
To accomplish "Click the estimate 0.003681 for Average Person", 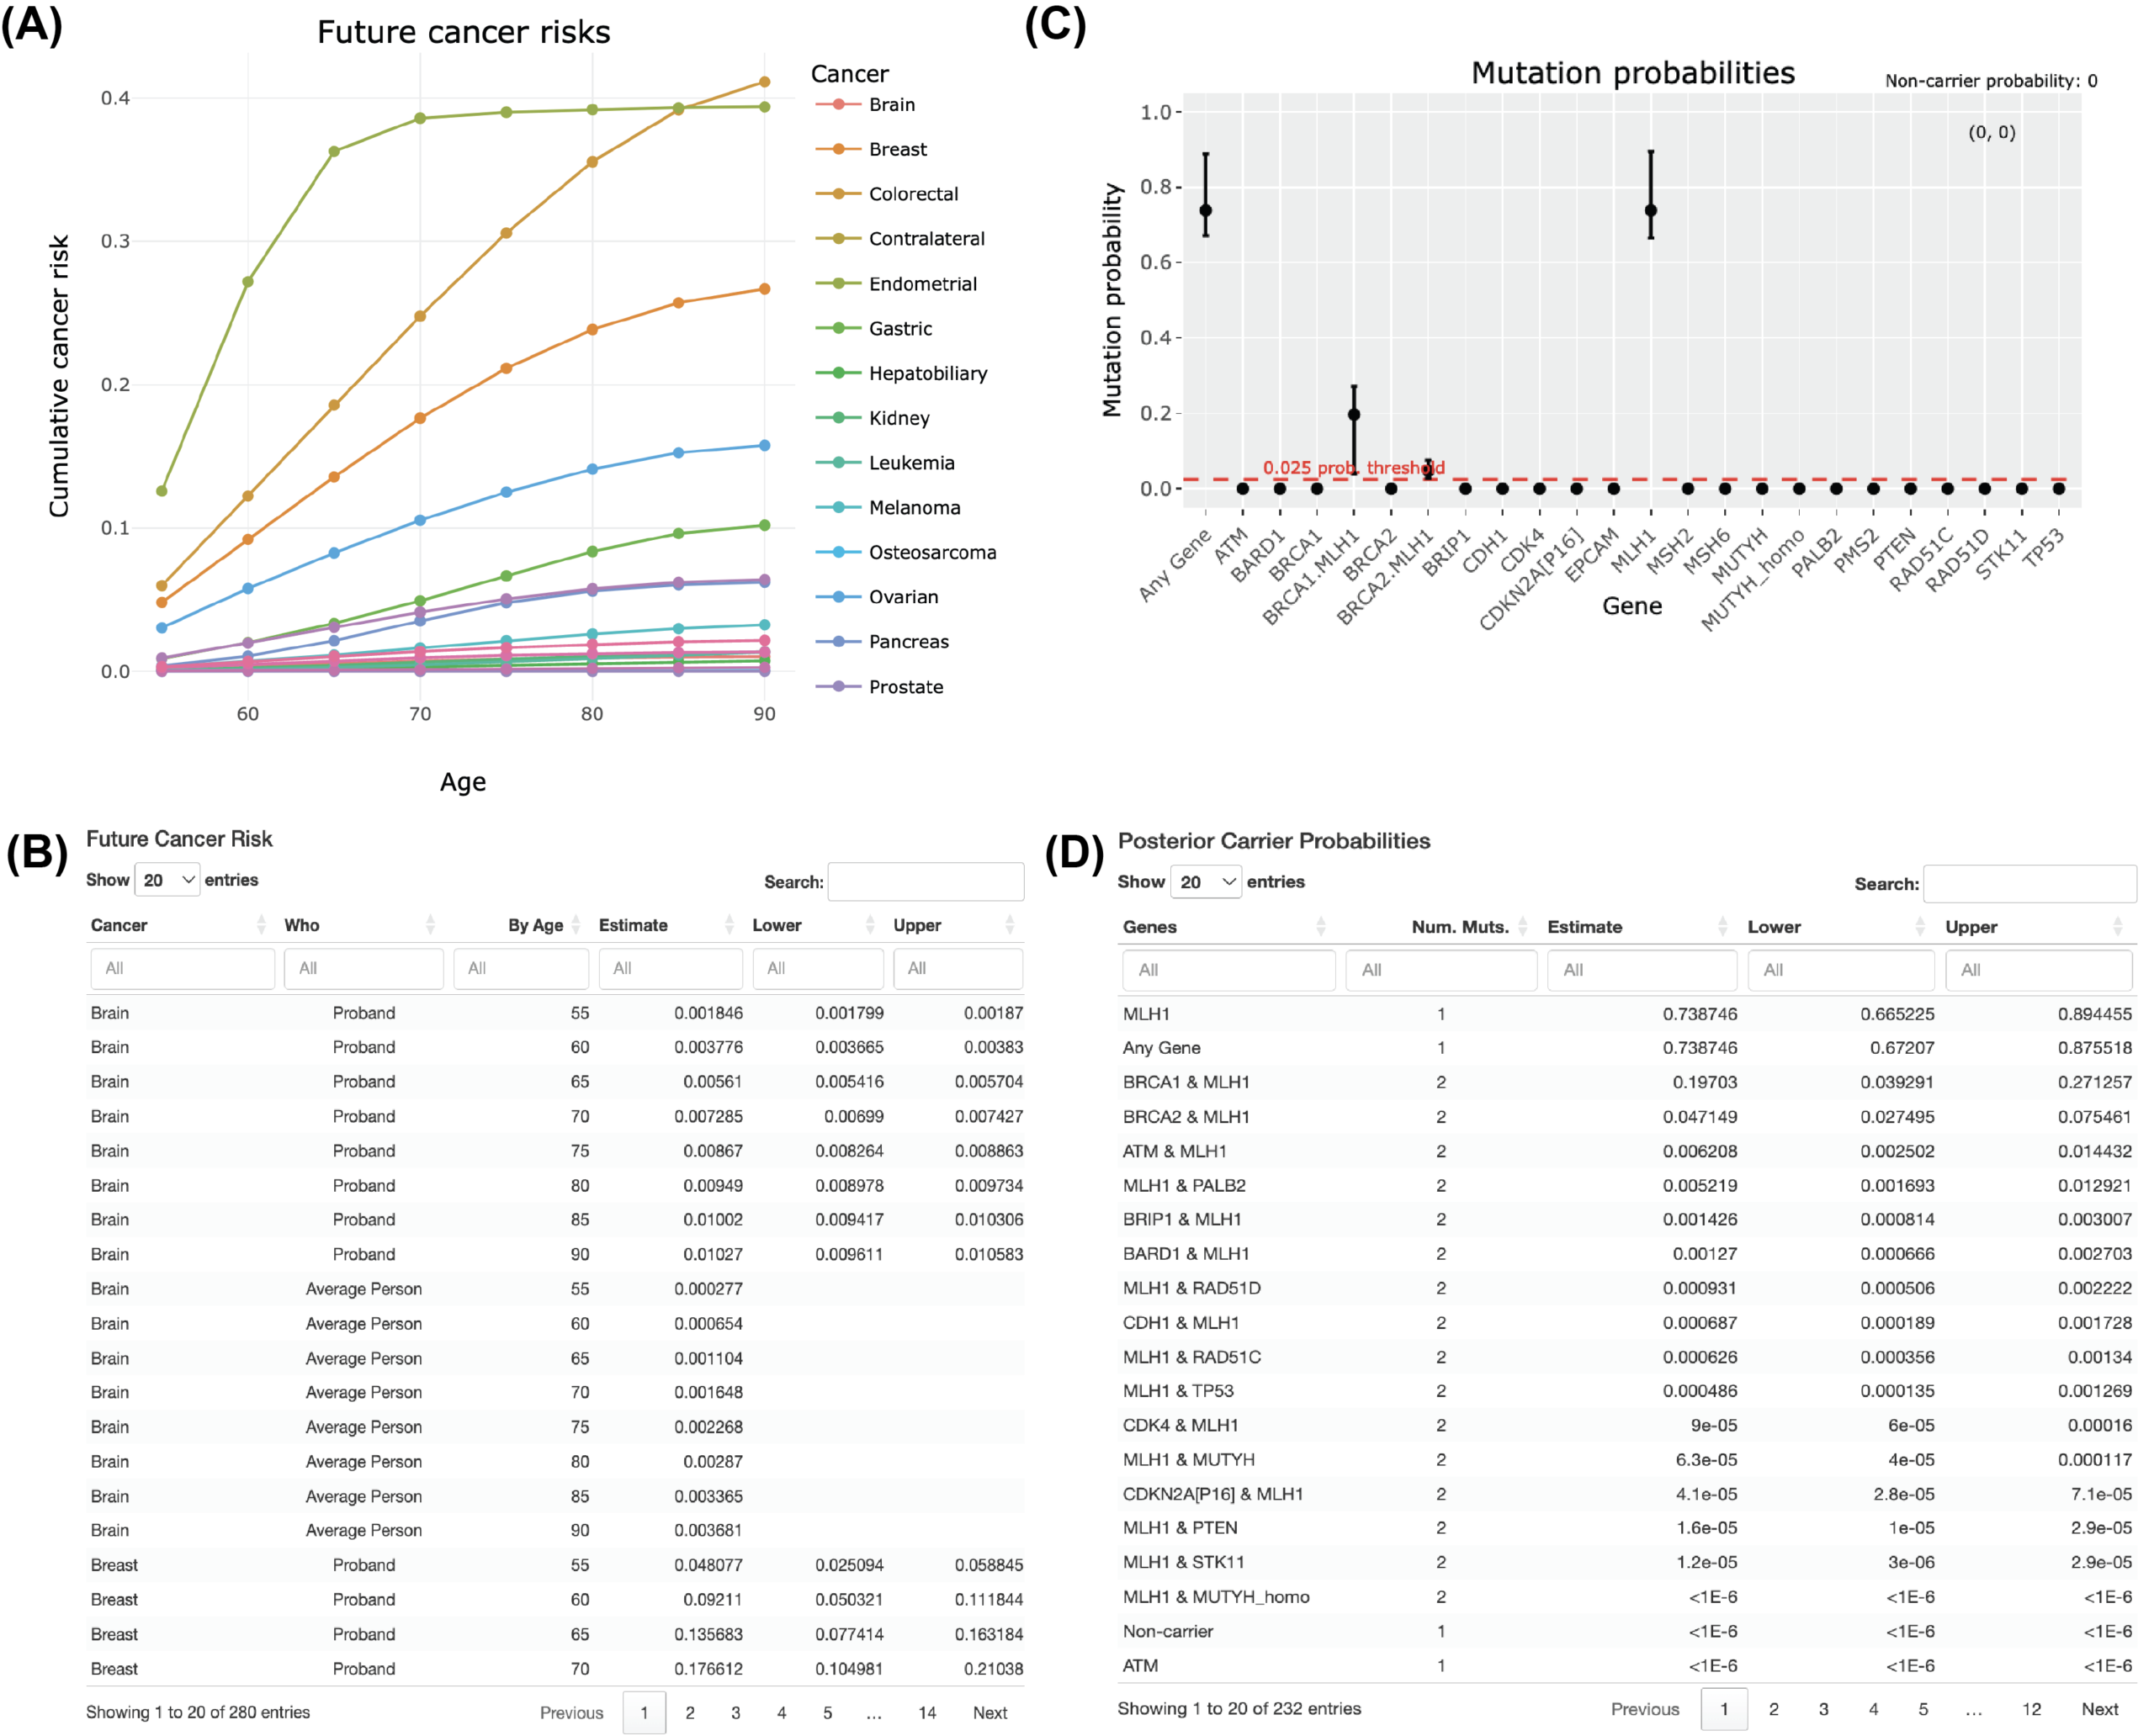I will pyautogui.click(x=708, y=1530).
